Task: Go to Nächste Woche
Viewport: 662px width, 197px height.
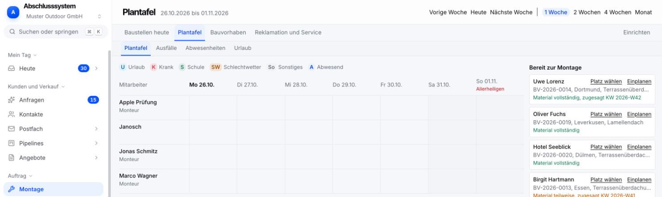Action: 511,12
